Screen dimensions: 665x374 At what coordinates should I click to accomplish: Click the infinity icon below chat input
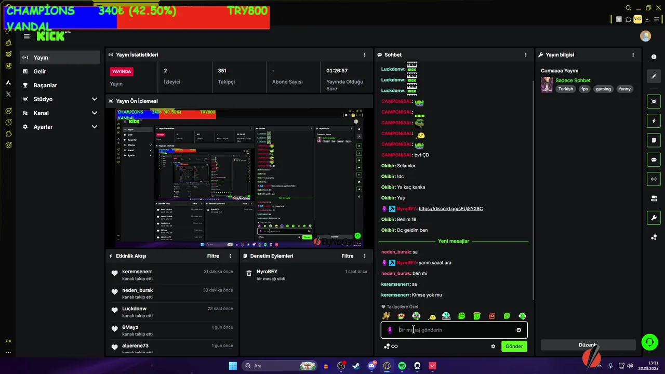(x=395, y=346)
